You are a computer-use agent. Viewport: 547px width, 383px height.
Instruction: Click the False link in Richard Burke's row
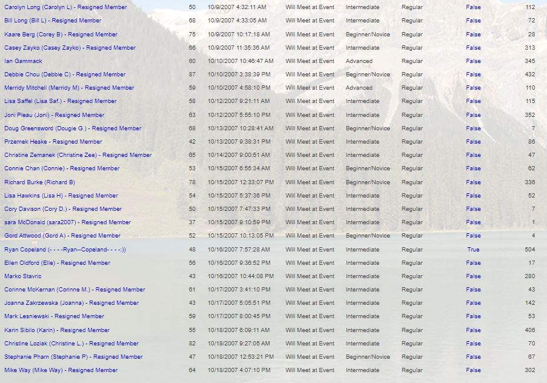point(473,182)
